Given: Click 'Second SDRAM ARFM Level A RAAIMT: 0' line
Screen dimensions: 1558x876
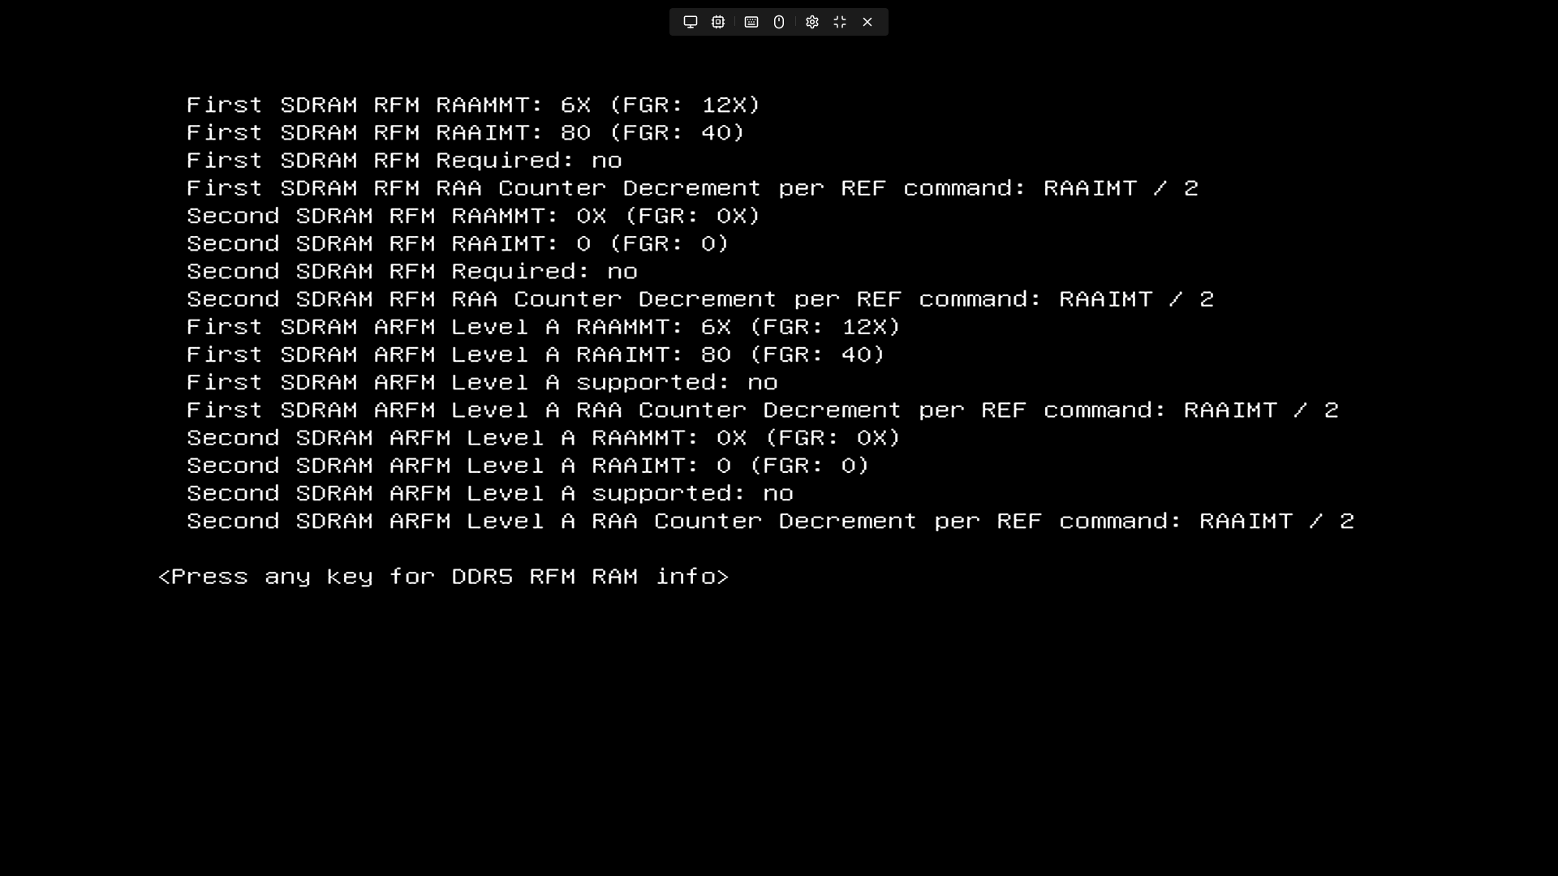Looking at the screenshot, I should (x=527, y=466).
